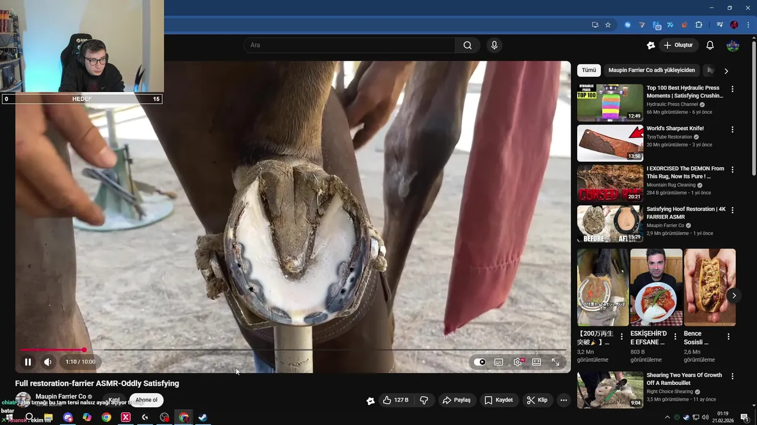Select the partially visible İlgili chip

710,70
